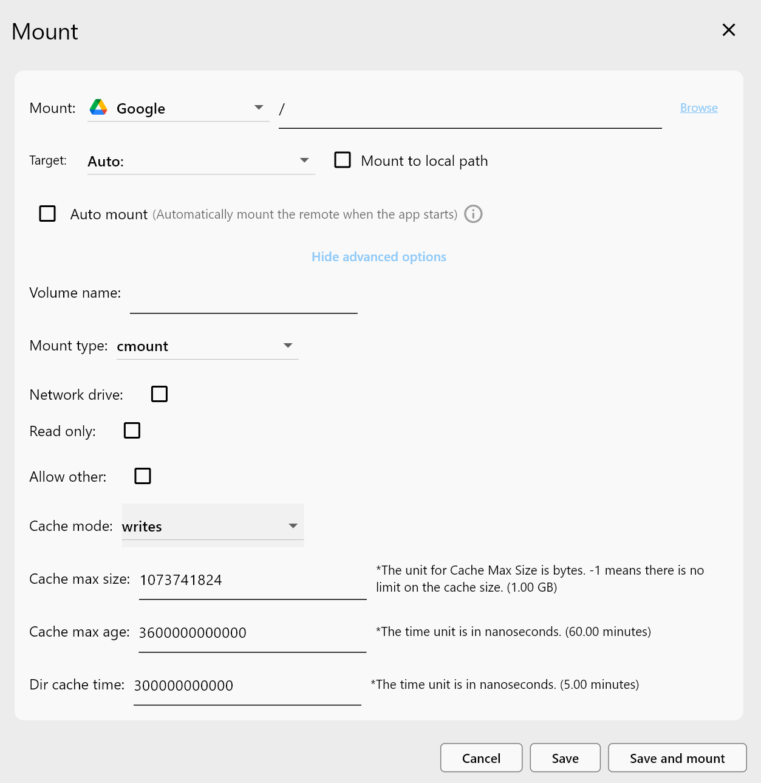
Task: Enable Auto mount on app start
Action: tap(47, 213)
